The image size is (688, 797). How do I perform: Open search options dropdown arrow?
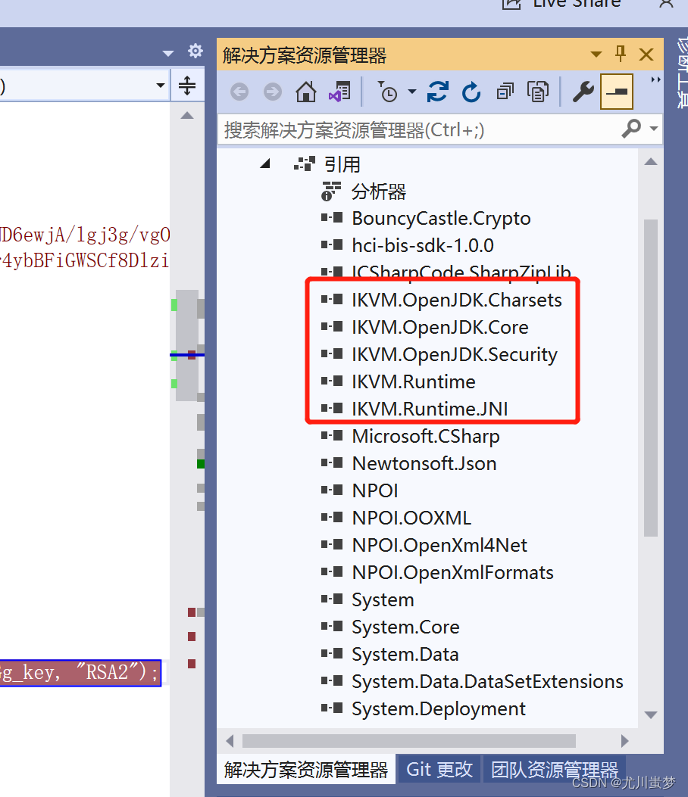[654, 129]
